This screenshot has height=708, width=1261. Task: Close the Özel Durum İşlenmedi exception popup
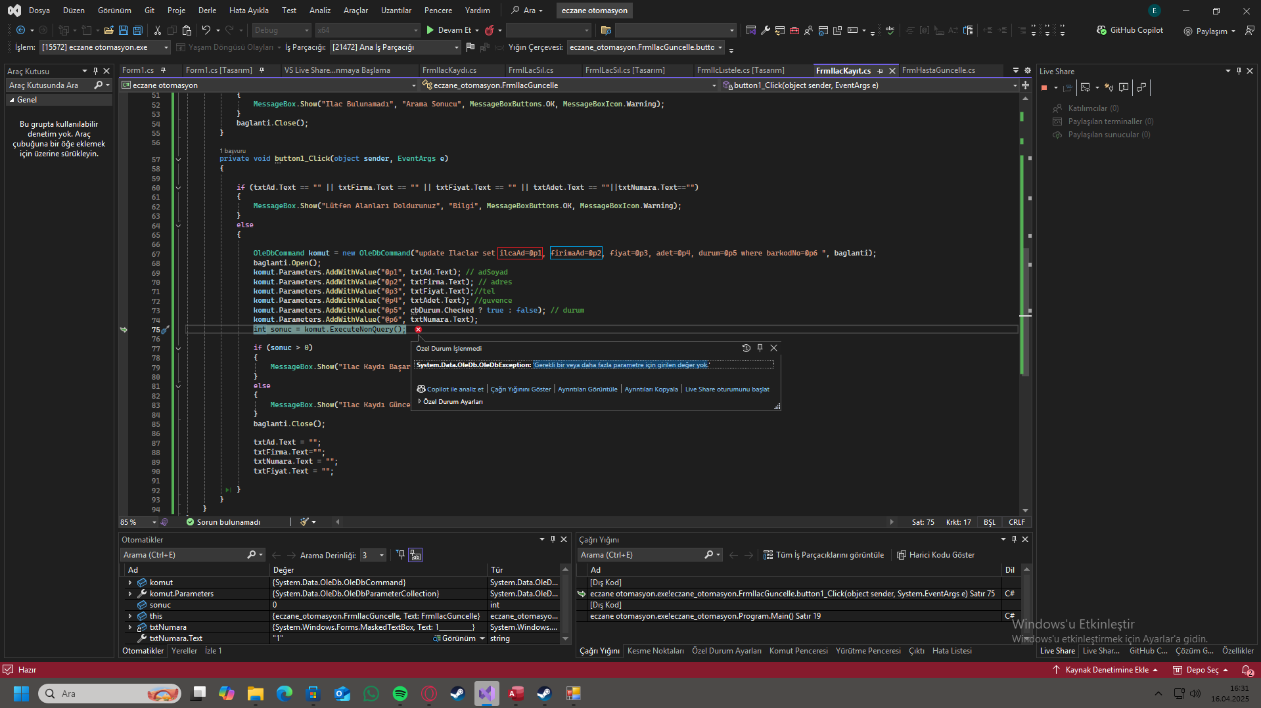coord(773,348)
